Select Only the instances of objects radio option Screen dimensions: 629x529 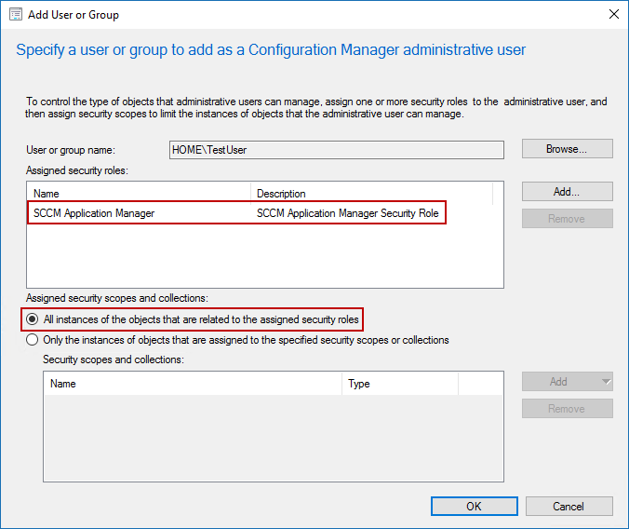click(x=32, y=340)
